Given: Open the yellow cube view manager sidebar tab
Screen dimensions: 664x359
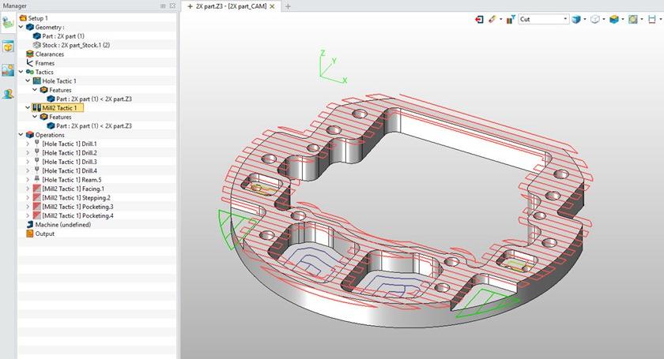Looking at the screenshot, I should click(x=8, y=47).
